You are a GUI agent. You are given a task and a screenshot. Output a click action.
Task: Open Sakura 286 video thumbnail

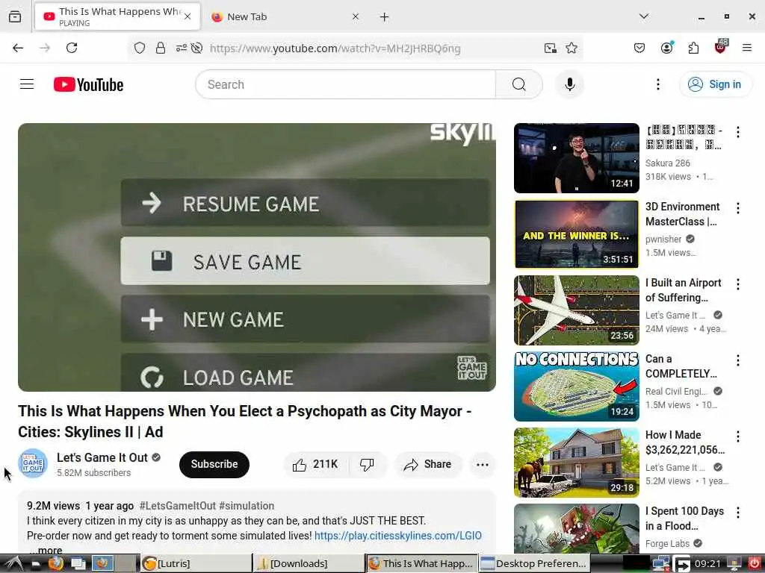coord(577,158)
